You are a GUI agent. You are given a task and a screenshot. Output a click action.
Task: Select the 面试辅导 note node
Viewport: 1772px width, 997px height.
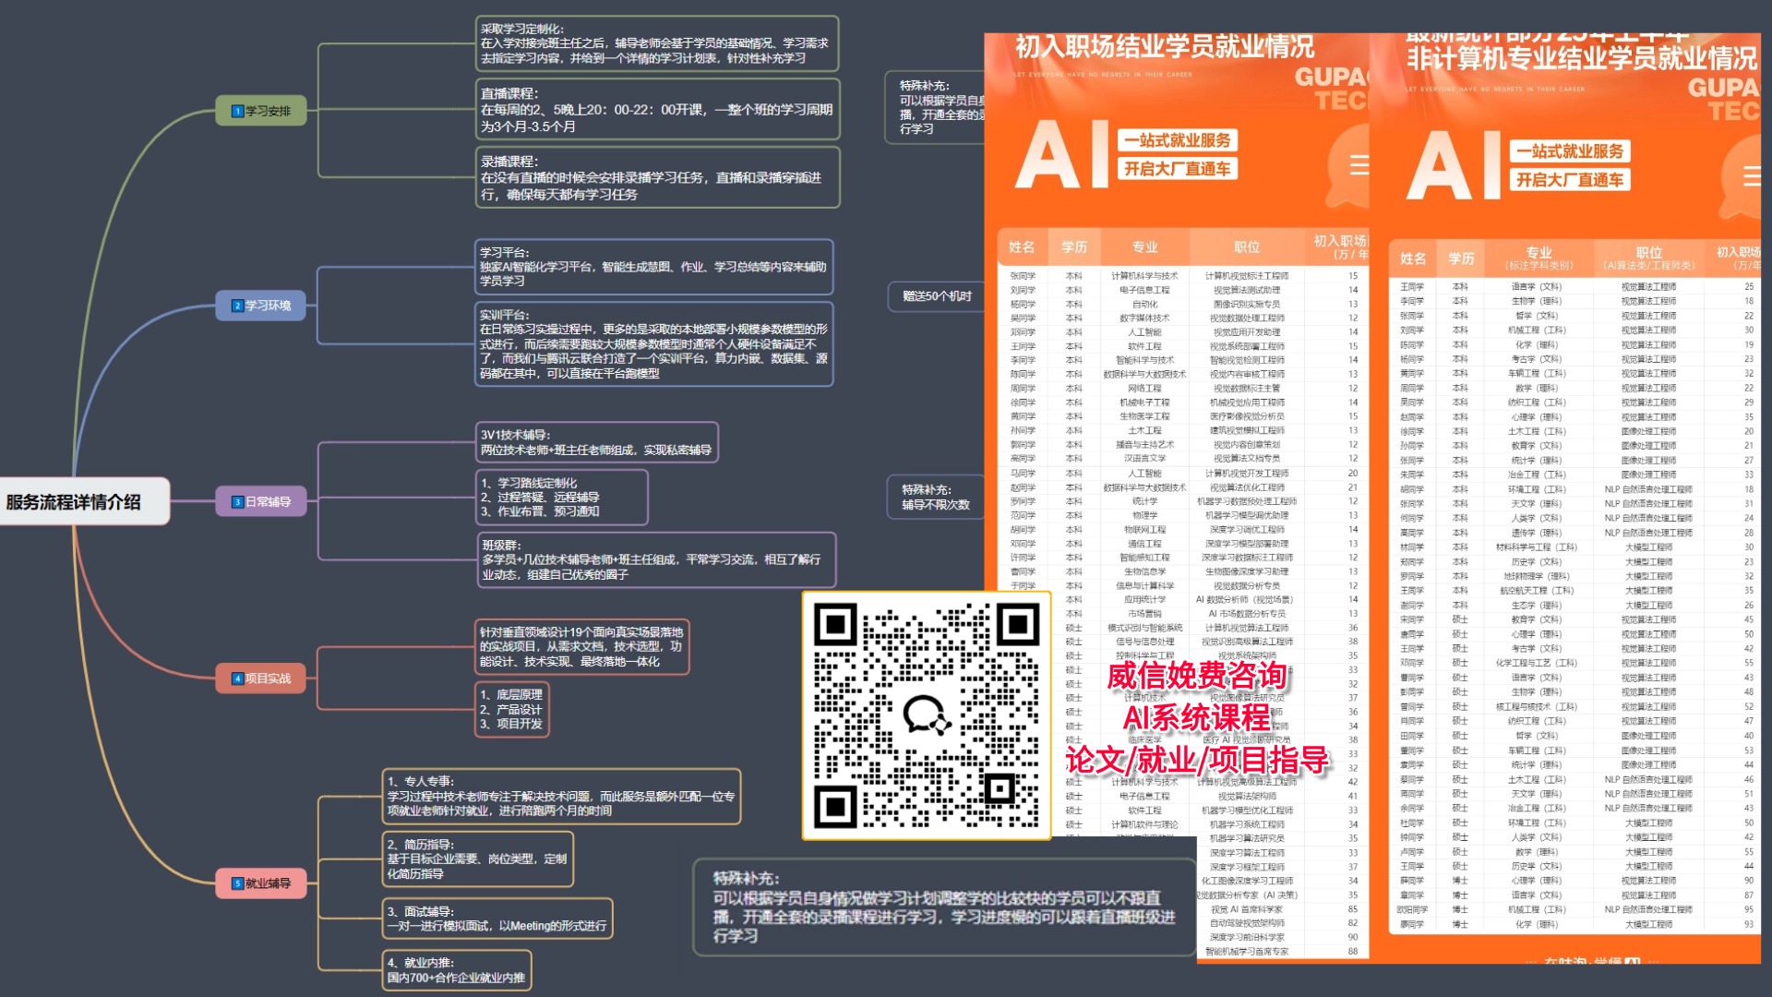pos(497,919)
